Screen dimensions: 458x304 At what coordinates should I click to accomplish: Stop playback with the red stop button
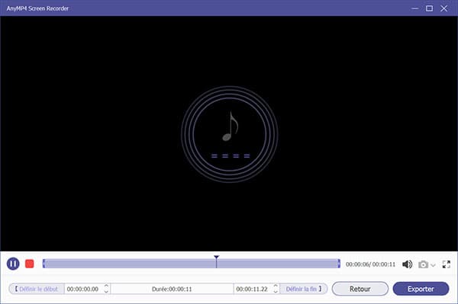30,264
